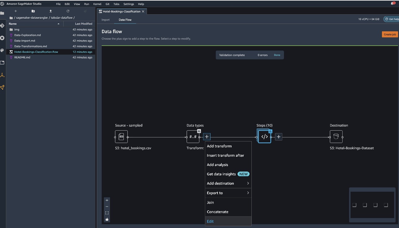Open the img folder
This screenshot has height=228, width=399.
[x=51, y=29]
